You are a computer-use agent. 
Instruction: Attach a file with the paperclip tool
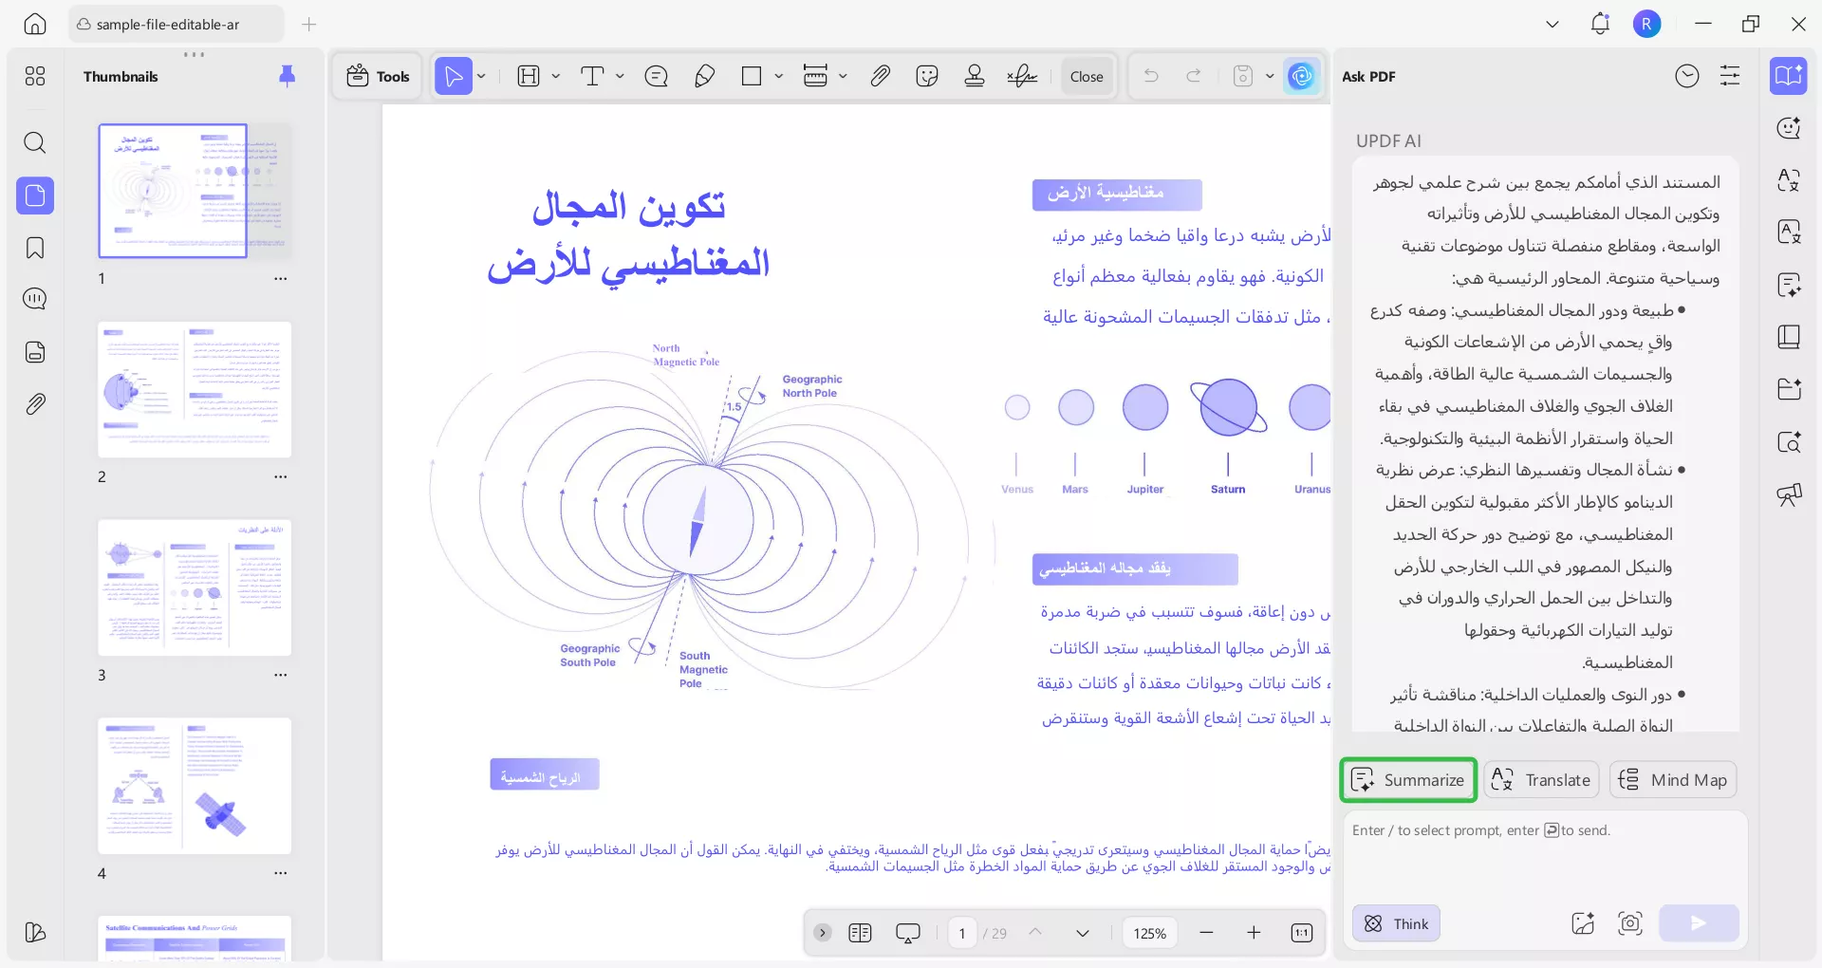[x=880, y=76]
